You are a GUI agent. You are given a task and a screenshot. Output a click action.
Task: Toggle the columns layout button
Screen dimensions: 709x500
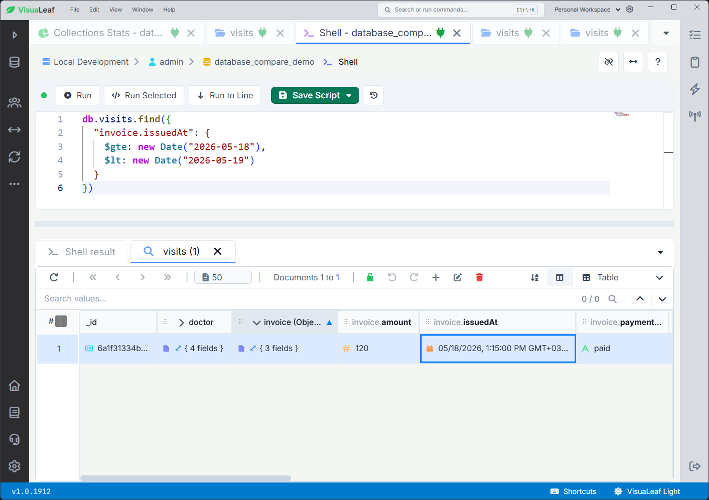pyautogui.click(x=559, y=277)
